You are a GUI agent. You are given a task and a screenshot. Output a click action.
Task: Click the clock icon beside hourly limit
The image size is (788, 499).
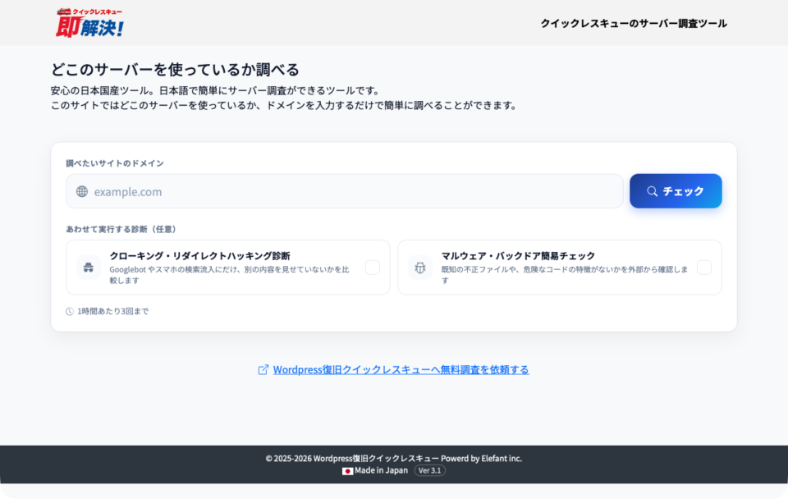pos(70,312)
